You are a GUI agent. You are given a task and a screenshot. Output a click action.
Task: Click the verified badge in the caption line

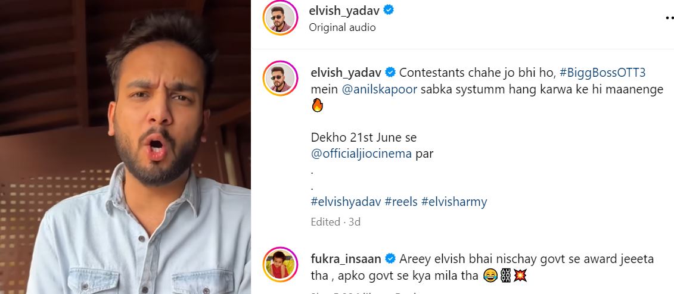click(x=390, y=73)
